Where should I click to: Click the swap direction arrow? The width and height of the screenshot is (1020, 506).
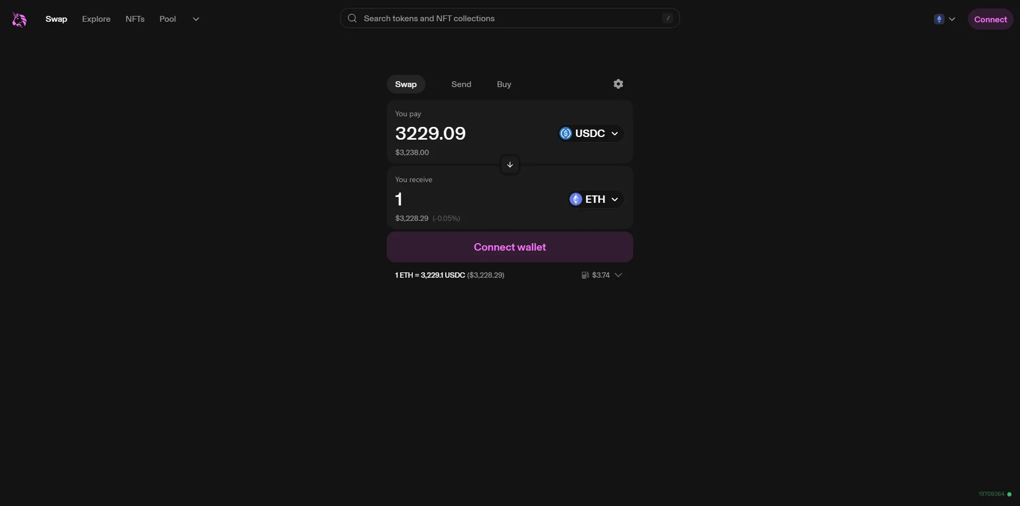tap(510, 165)
